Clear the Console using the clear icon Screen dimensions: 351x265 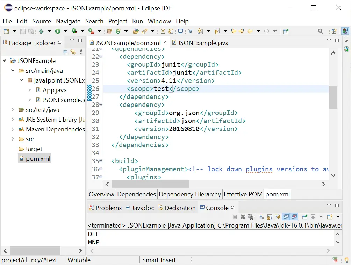(x=261, y=217)
